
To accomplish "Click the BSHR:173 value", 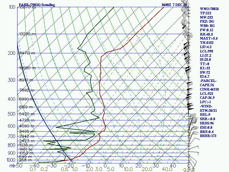I will 208,136.
